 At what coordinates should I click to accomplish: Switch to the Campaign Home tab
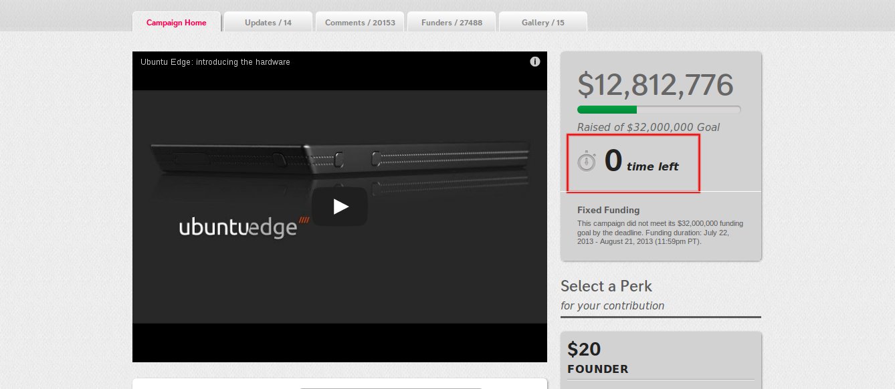tap(177, 22)
